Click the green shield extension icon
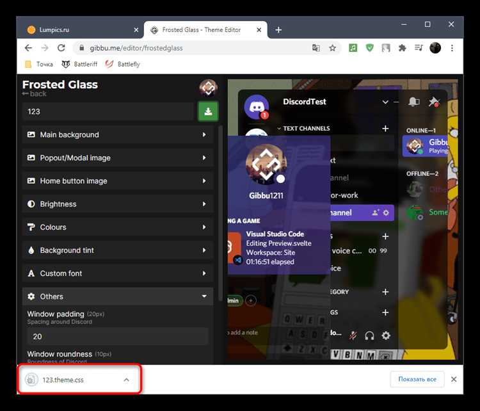Screen dimensions: 480x411 pyautogui.click(x=370, y=48)
